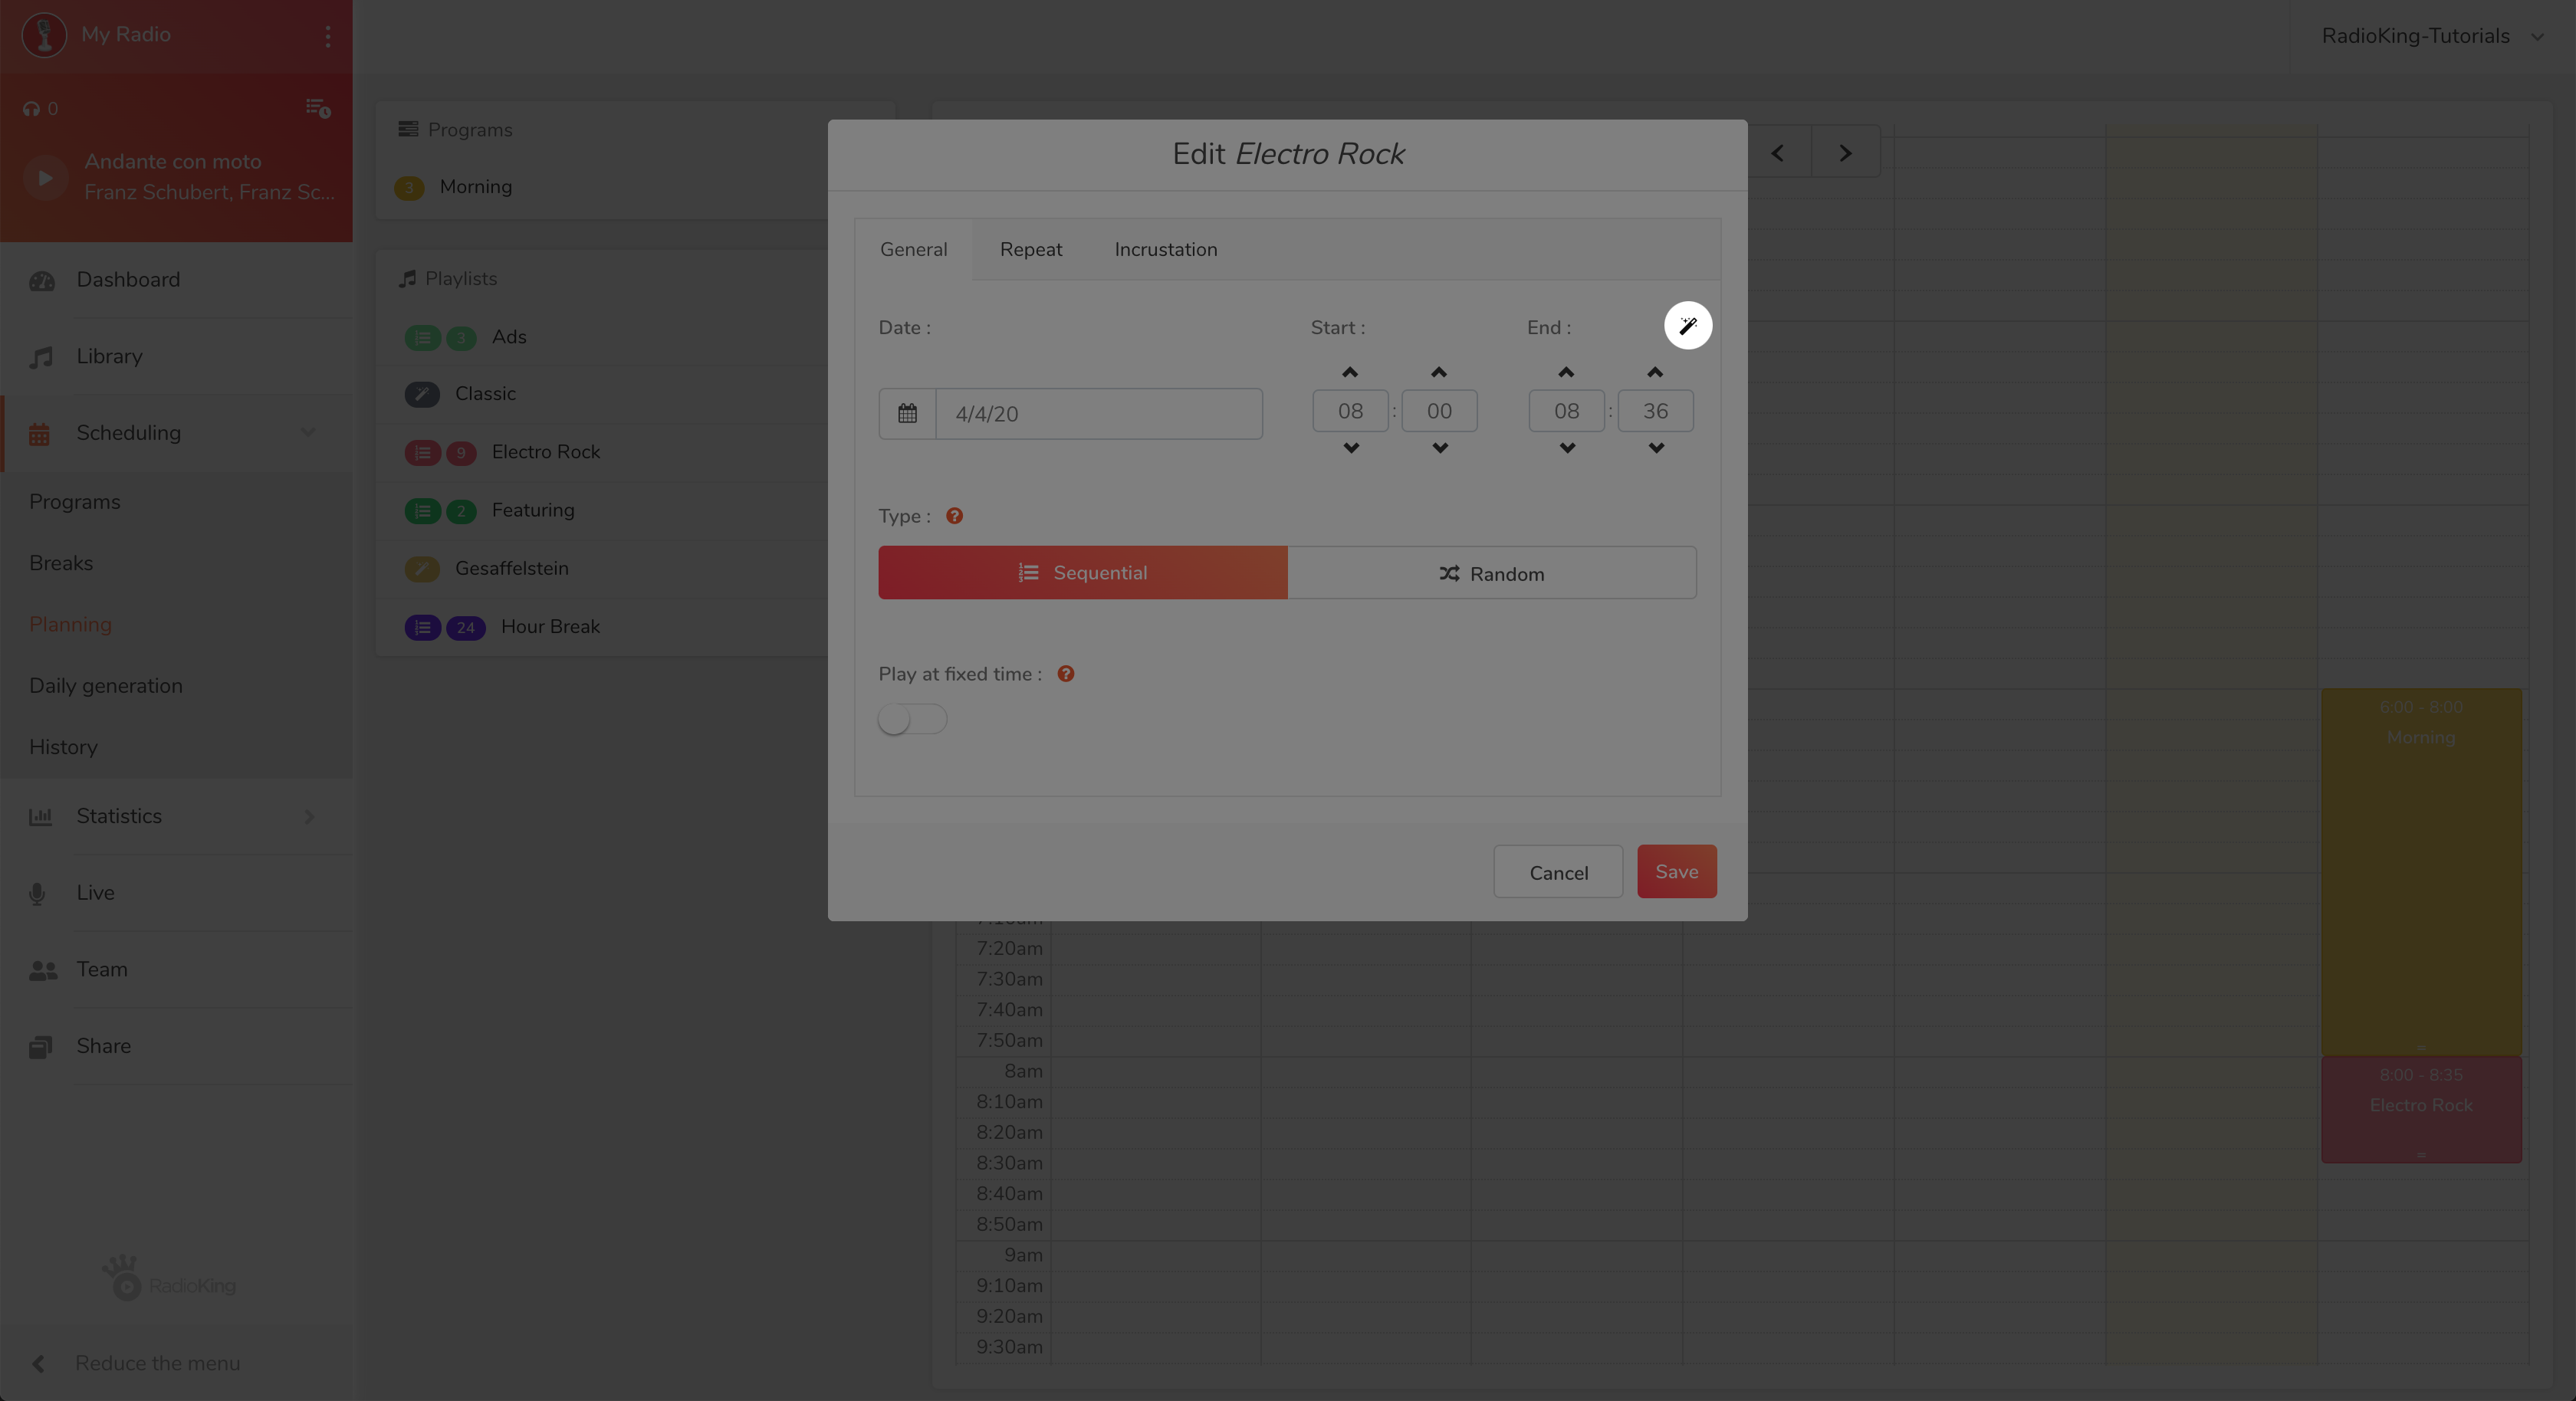Open Planning in Scheduling submenu
The image size is (2576, 1401).
pyautogui.click(x=70, y=624)
